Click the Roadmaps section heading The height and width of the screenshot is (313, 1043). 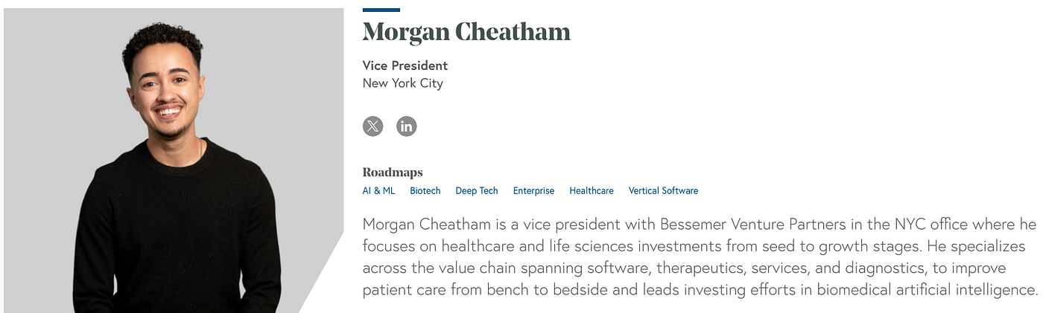pos(393,172)
